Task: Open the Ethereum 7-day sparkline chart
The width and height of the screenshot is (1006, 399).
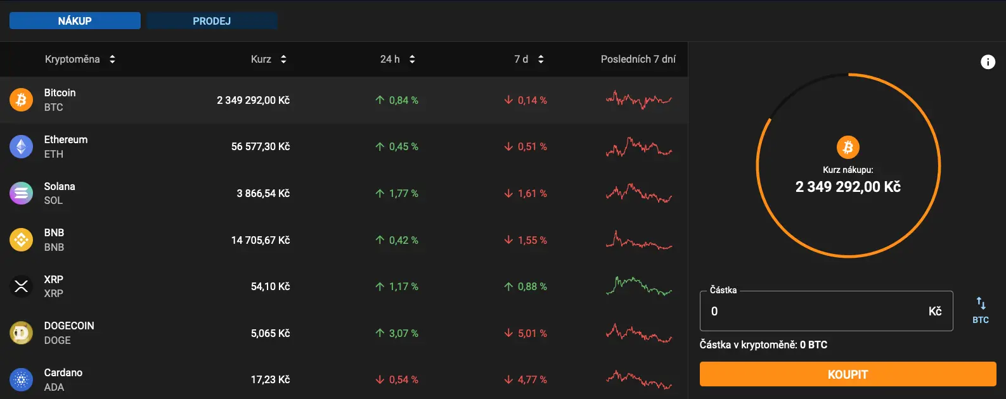Action: 639,147
